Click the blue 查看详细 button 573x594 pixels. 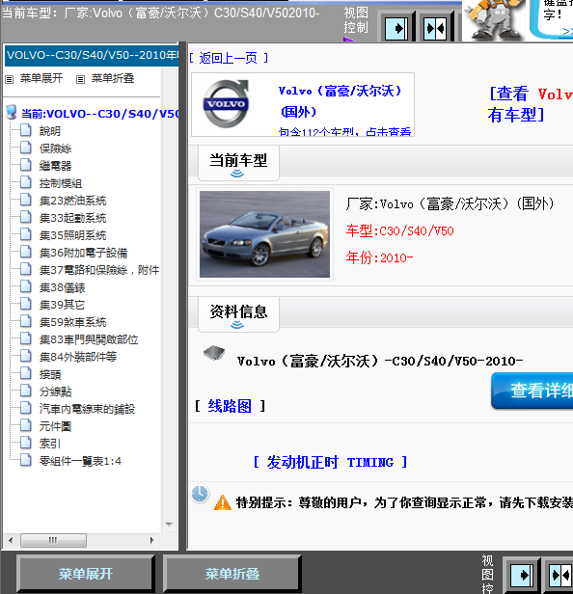coord(532,391)
